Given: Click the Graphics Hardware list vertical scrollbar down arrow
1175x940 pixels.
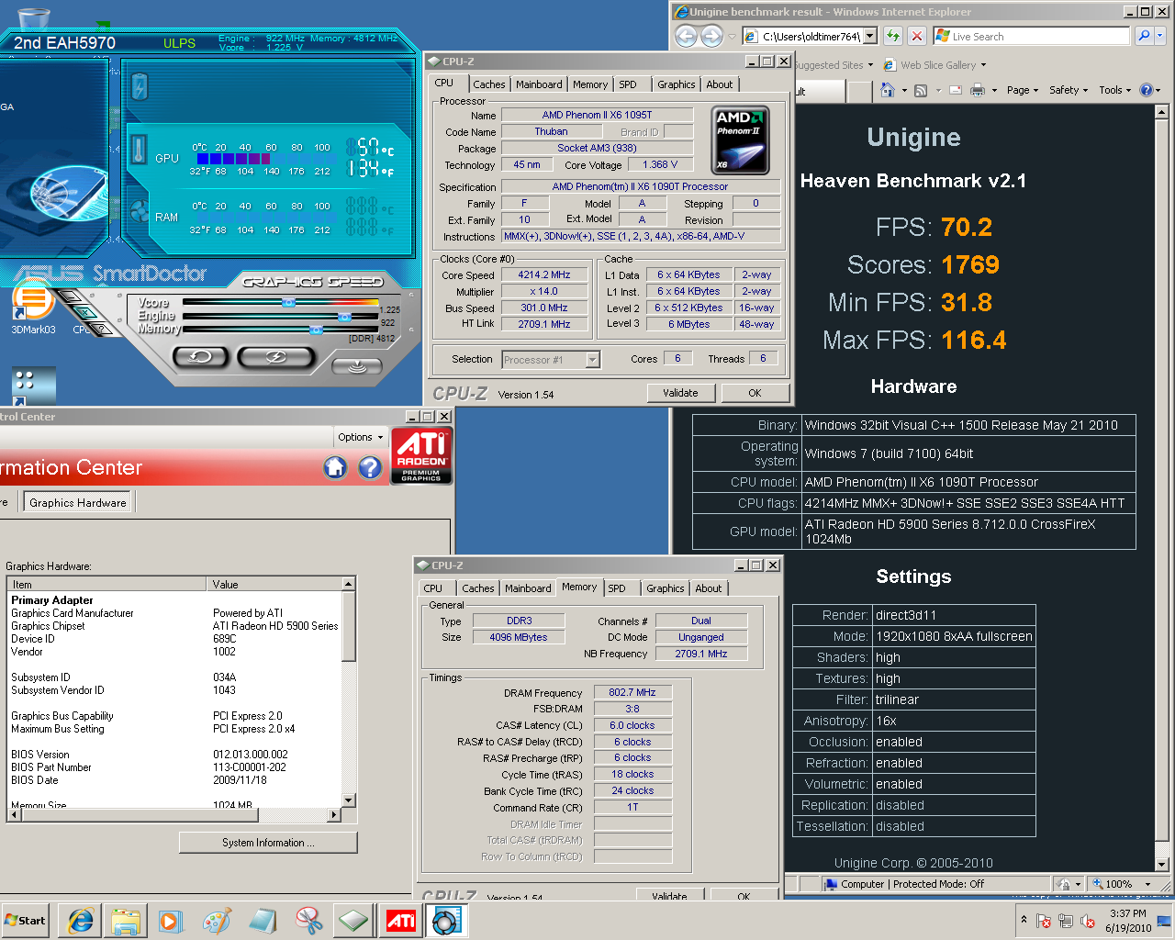Looking at the screenshot, I should coord(349,800).
